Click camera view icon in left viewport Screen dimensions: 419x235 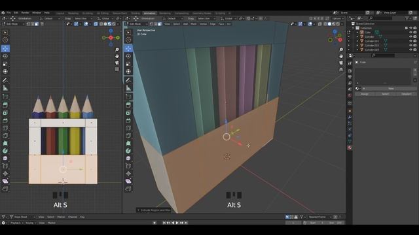(x=117, y=63)
